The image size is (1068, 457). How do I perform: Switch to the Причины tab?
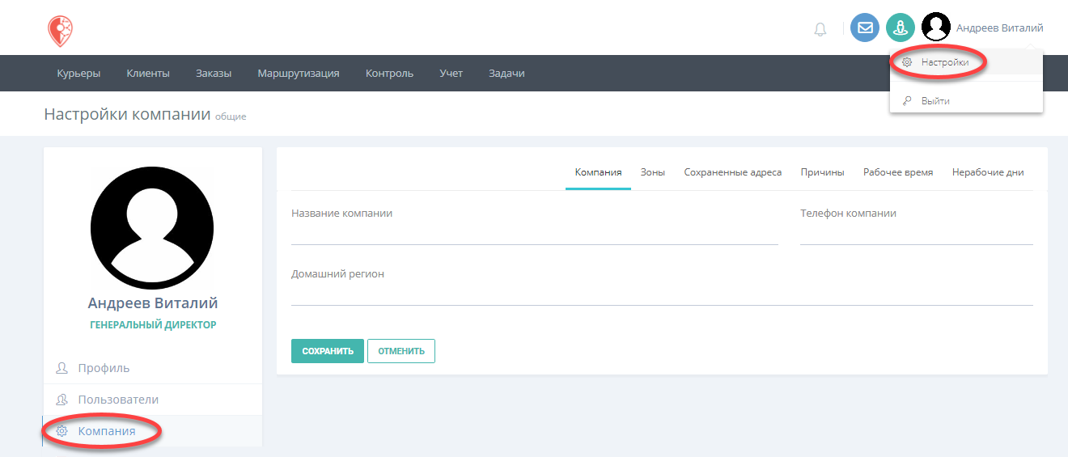tap(822, 172)
